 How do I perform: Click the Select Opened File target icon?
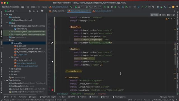30,11
